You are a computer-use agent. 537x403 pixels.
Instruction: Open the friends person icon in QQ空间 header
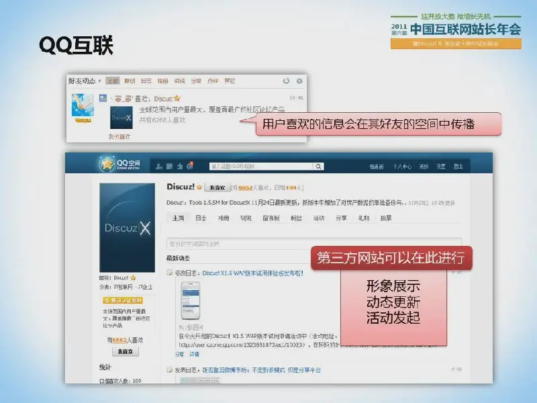[159, 166]
